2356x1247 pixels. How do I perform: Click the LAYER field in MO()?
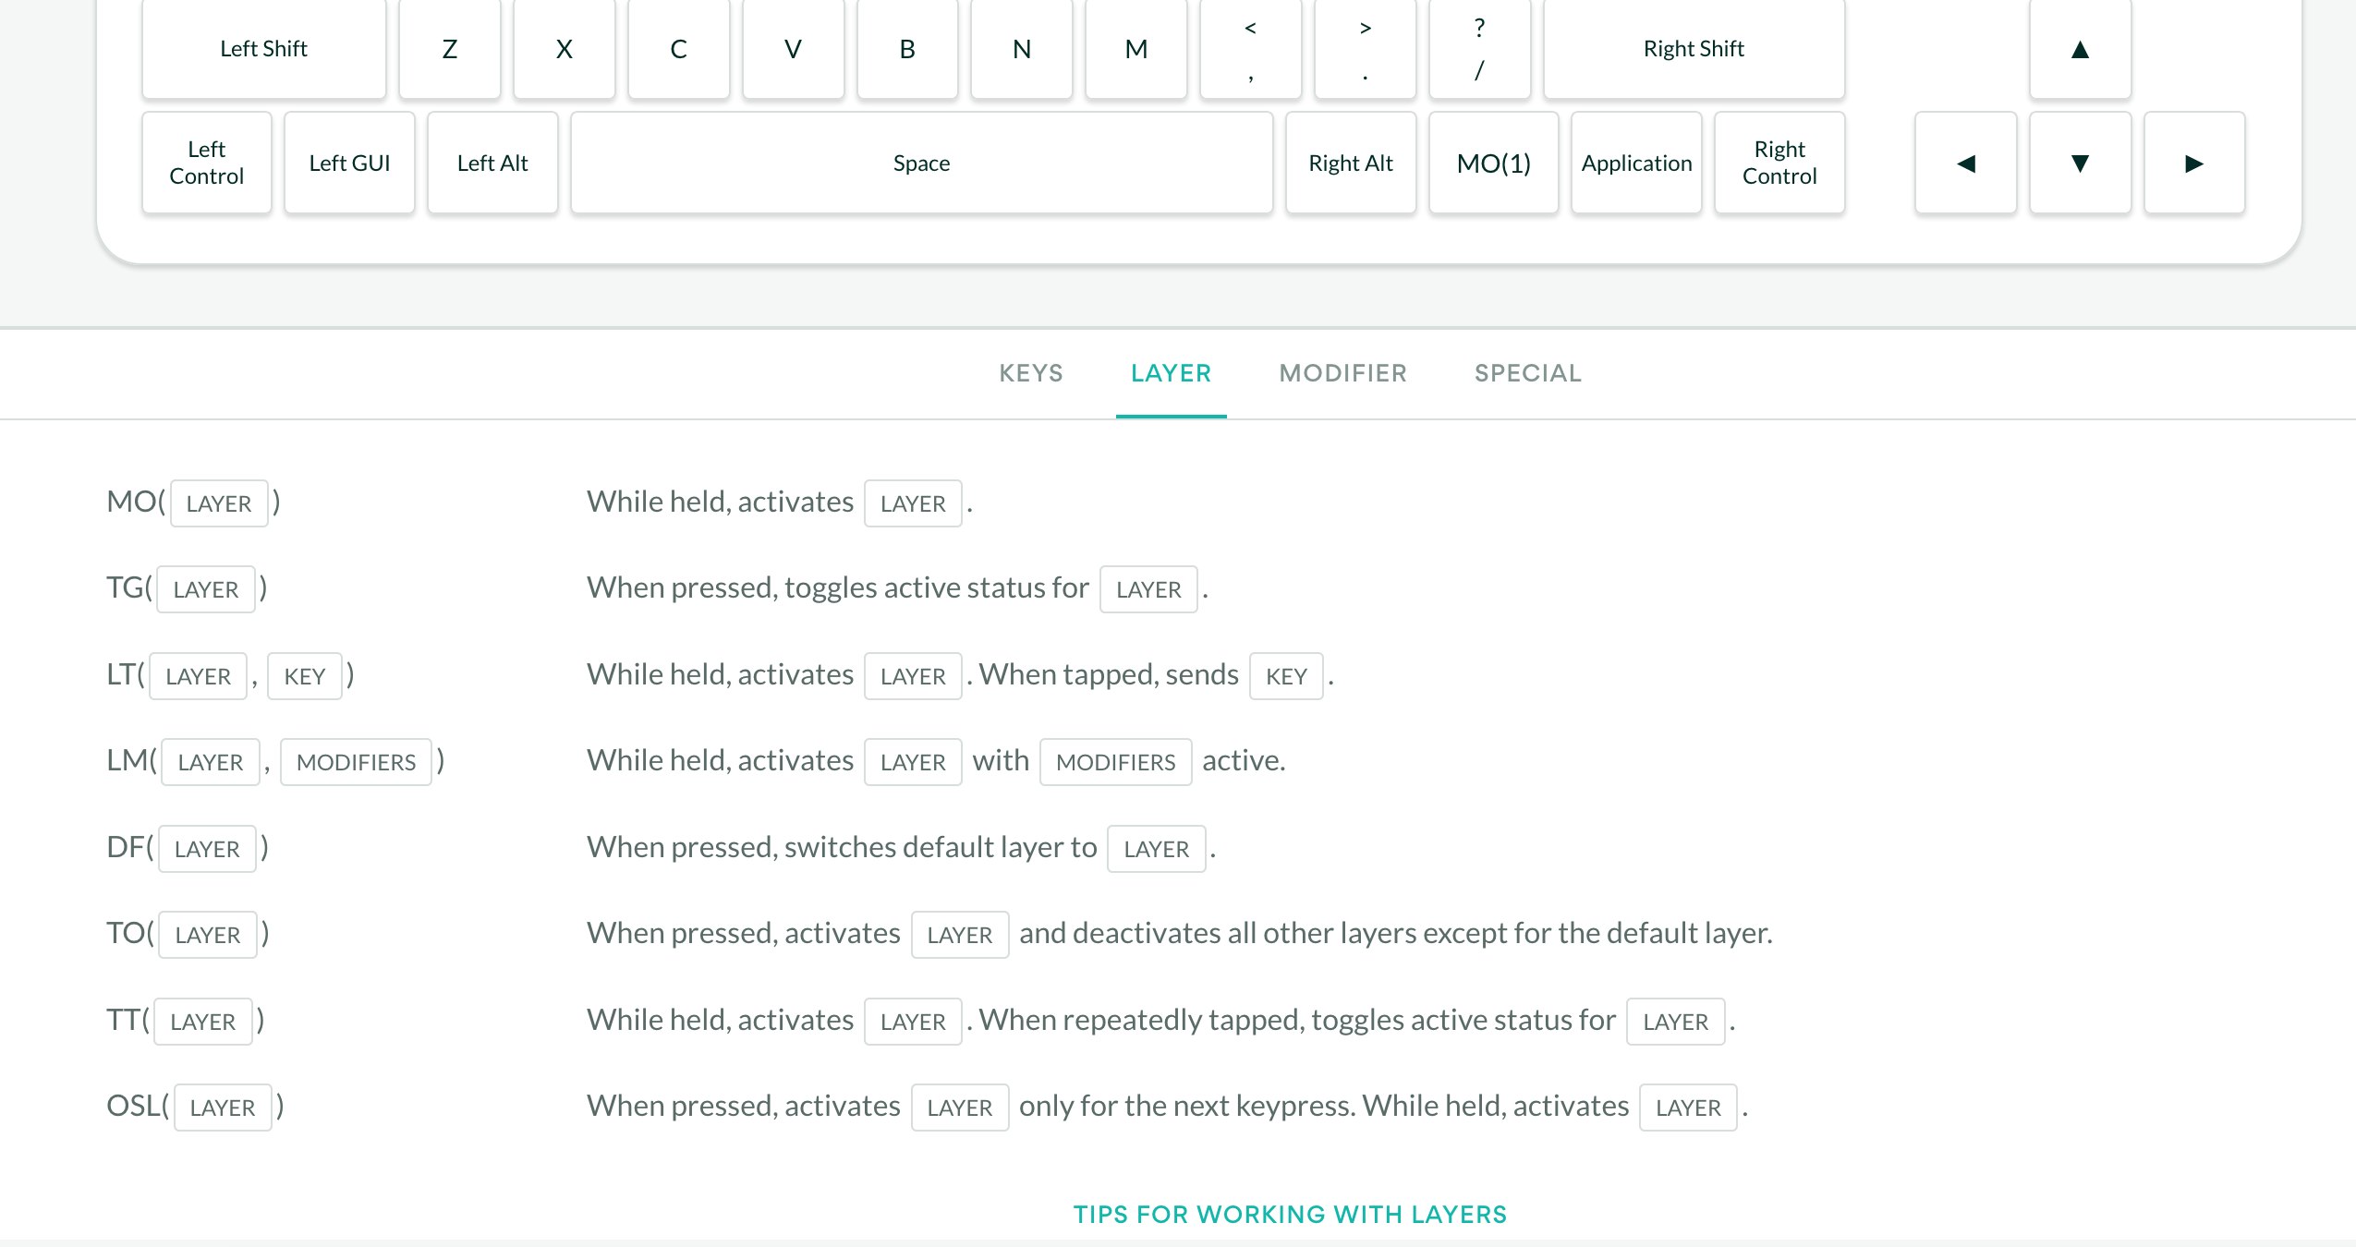pyautogui.click(x=219, y=503)
